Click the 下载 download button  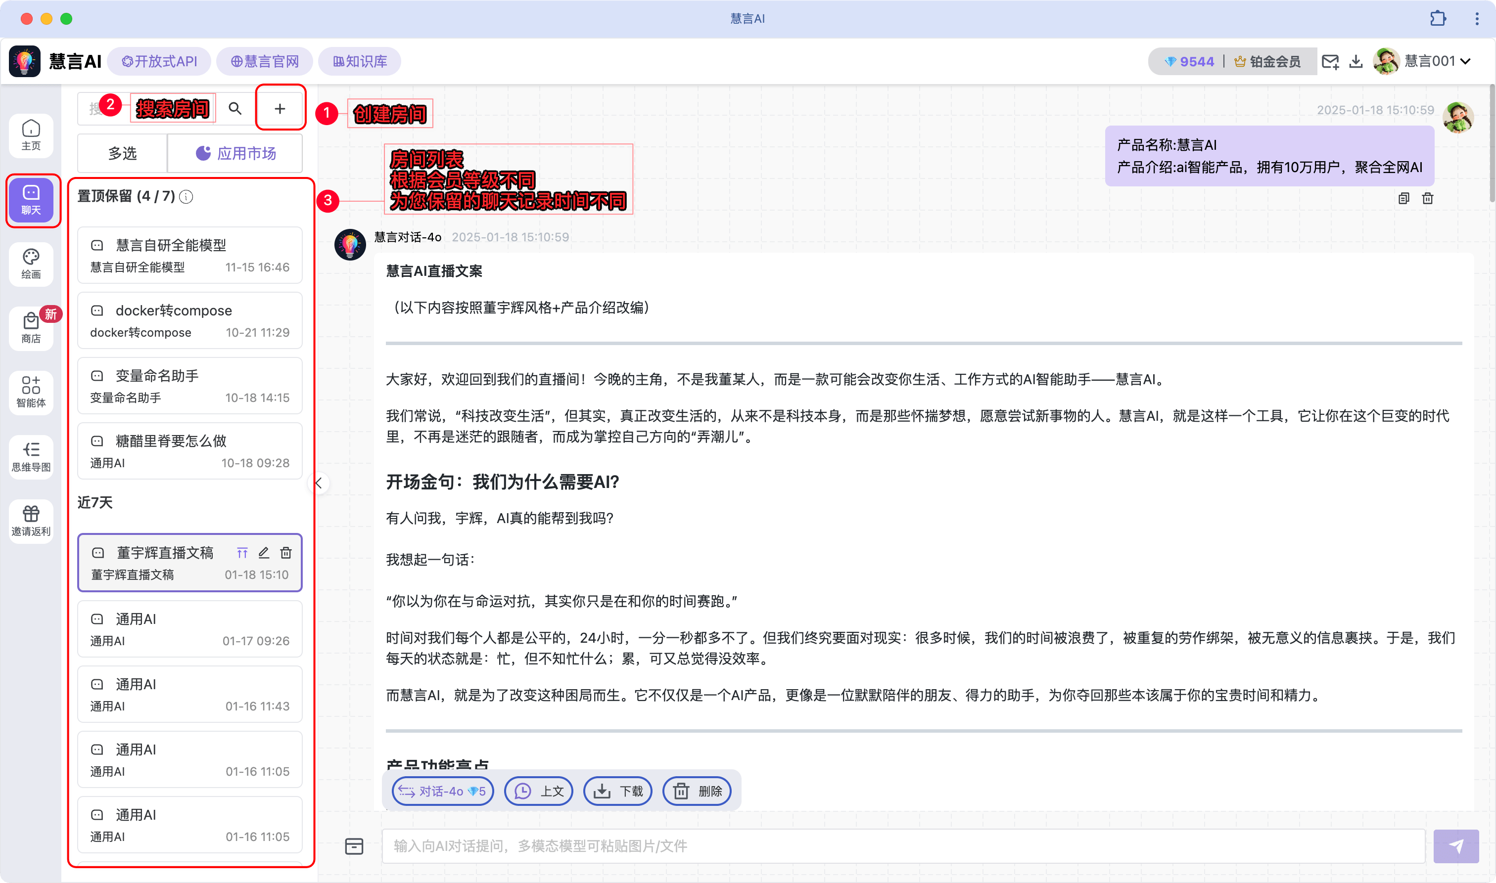618,791
